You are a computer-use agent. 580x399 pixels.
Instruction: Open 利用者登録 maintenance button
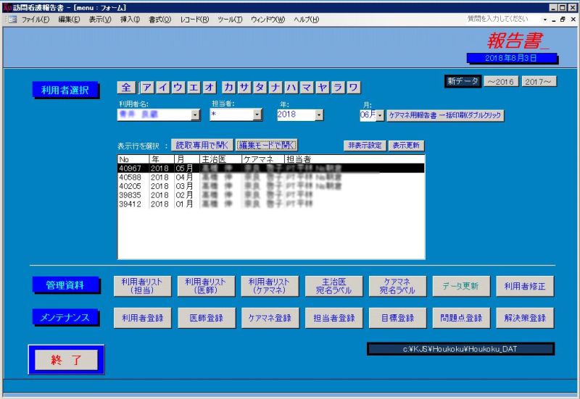pyautogui.click(x=143, y=318)
